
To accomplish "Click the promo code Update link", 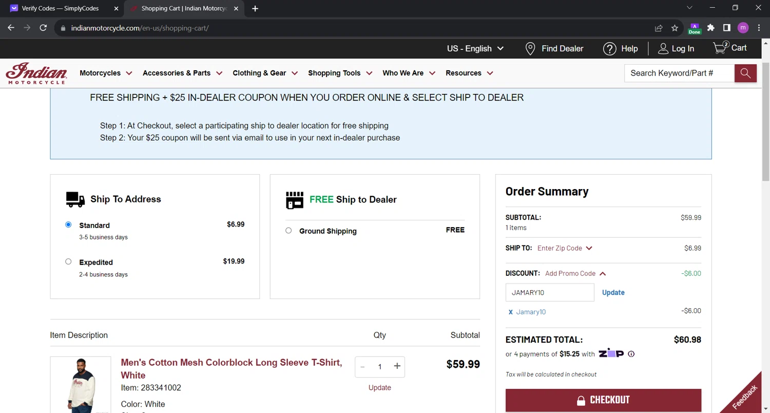I will [x=613, y=292].
